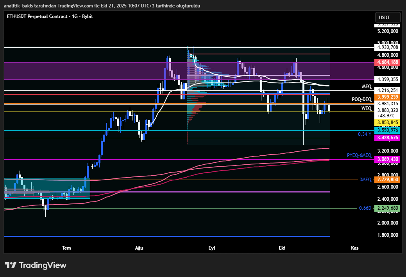Click the WEQ level label
Image resolution: width=406 pixels, height=277 pixels.
(x=367, y=108)
